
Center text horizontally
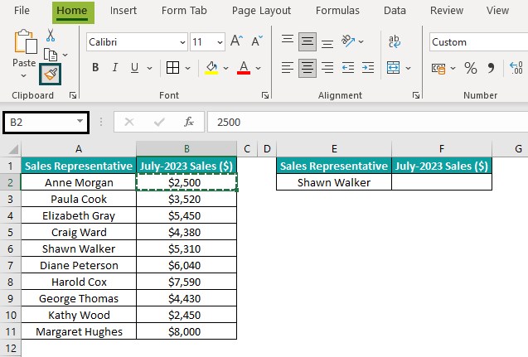(x=307, y=68)
